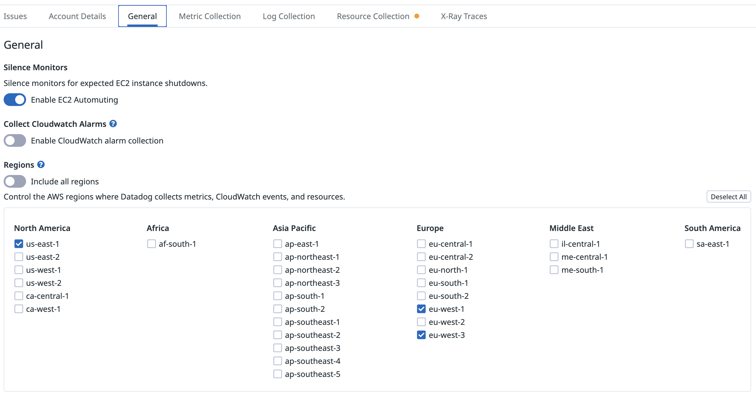
Task: Check the il-central-1 region
Action: (x=554, y=243)
